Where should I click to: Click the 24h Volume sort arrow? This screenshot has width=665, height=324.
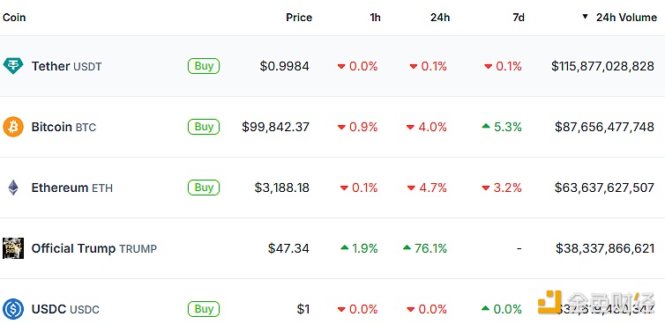tap(586, 17)
